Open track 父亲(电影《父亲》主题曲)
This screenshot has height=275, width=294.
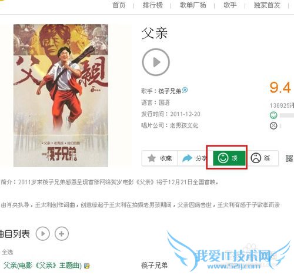tap(42, 266)
